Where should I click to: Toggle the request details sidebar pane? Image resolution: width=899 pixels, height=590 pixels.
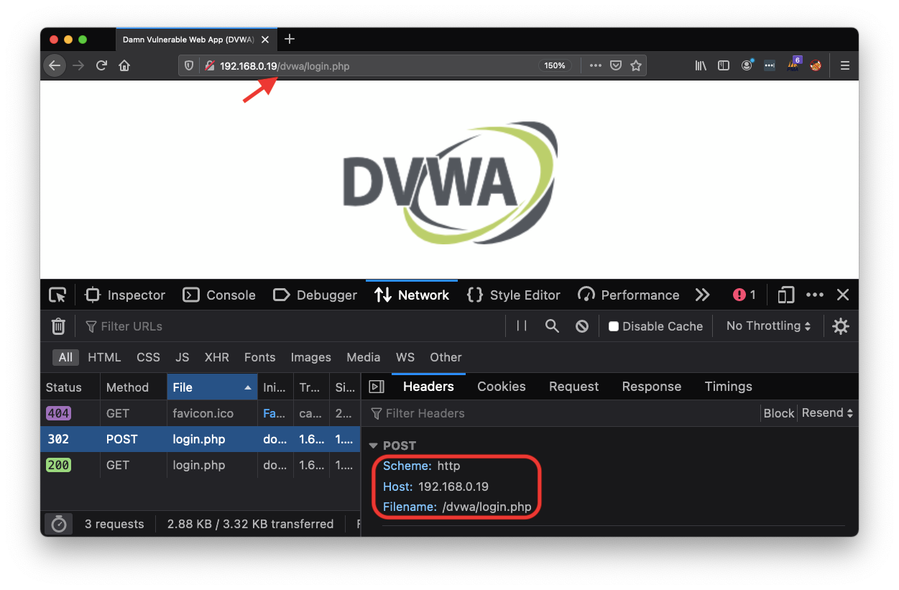click(x=376, y=387)
